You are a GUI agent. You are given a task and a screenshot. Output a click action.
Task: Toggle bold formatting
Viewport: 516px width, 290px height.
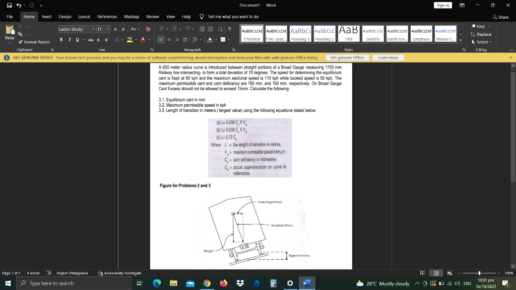point(61,40)
